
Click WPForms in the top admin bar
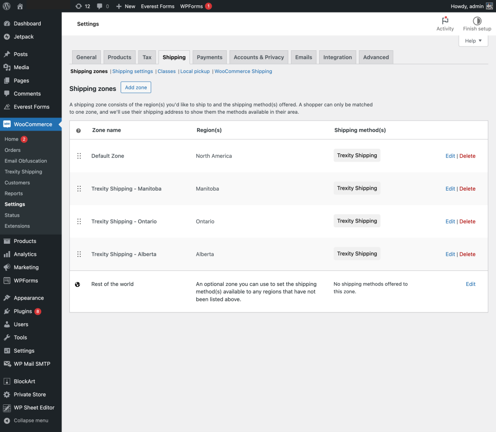click(x=191, y=6)
